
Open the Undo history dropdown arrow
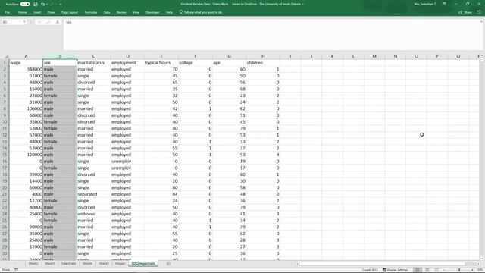tap(47, 4)
